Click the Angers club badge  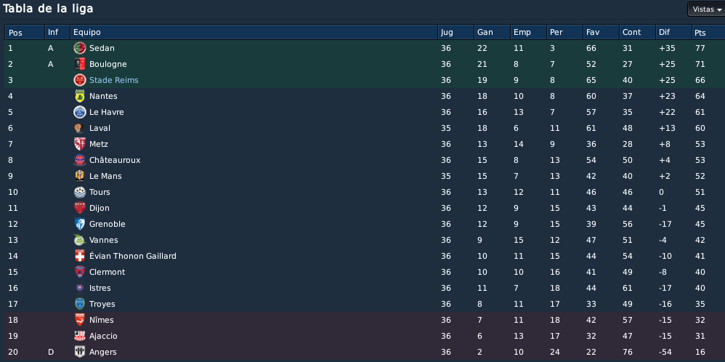[x=79, y=352]
